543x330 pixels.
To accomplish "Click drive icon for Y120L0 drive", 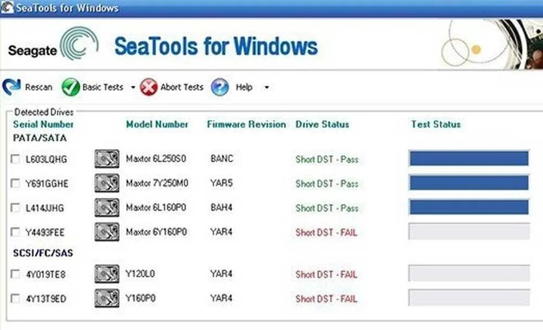I will [107, 274].
